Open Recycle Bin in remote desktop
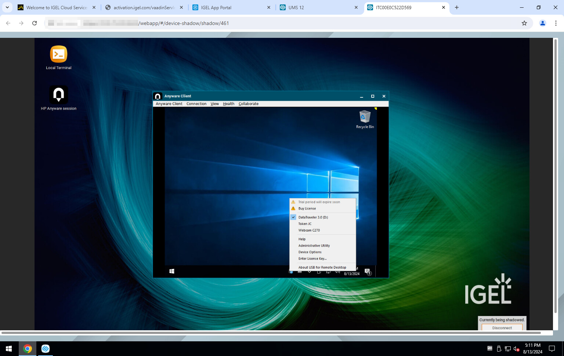Screen dimensions: 564x356 click(x=365, y=118)
